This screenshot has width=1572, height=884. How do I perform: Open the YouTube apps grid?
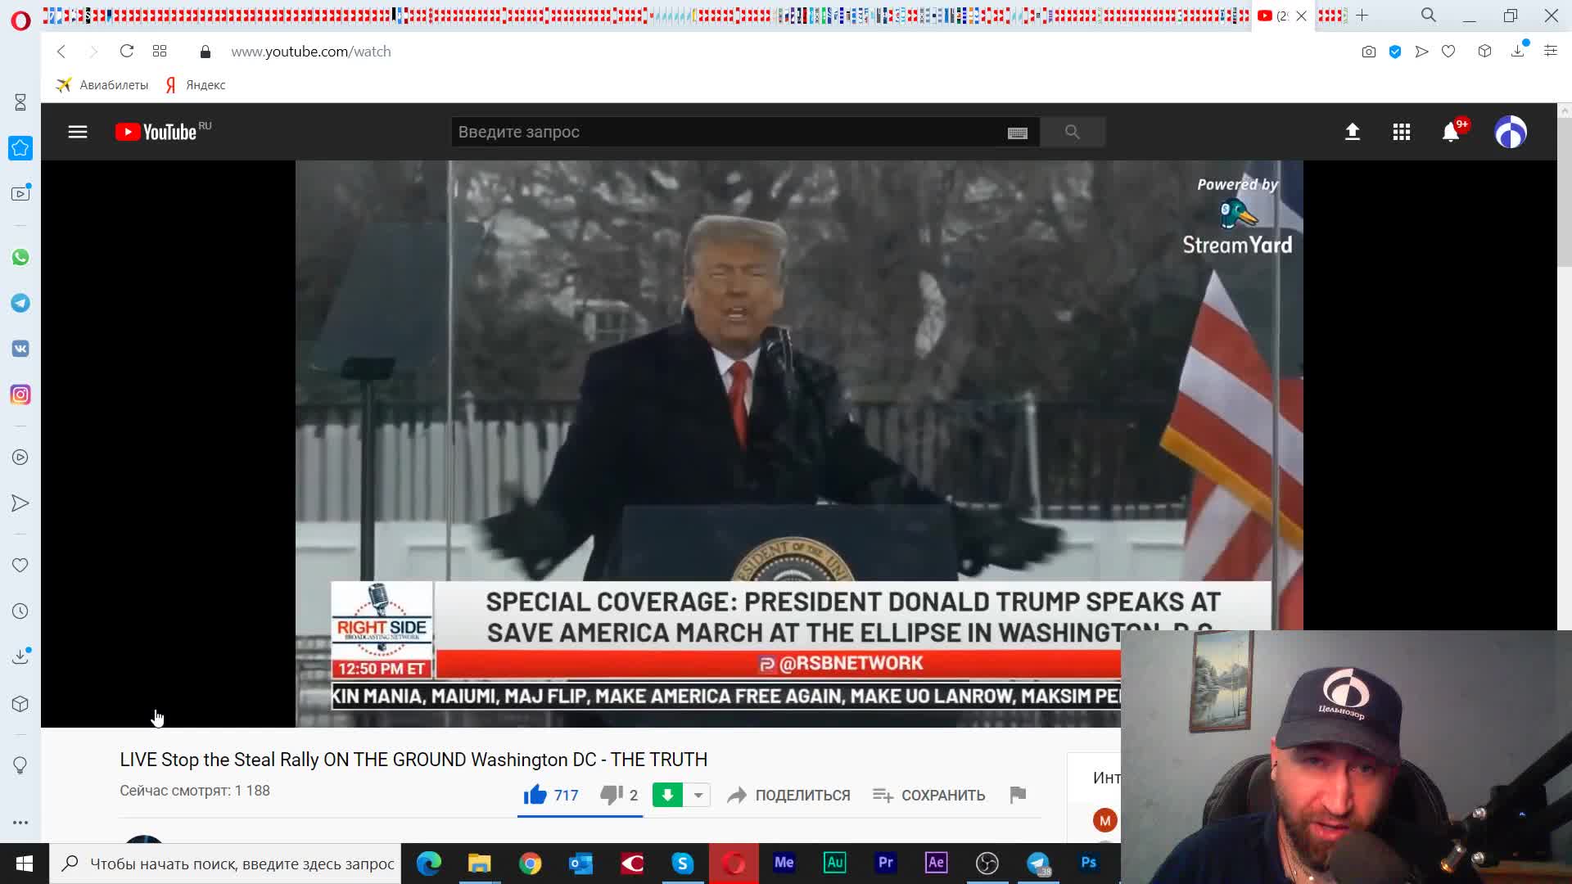coord(1401,132)
